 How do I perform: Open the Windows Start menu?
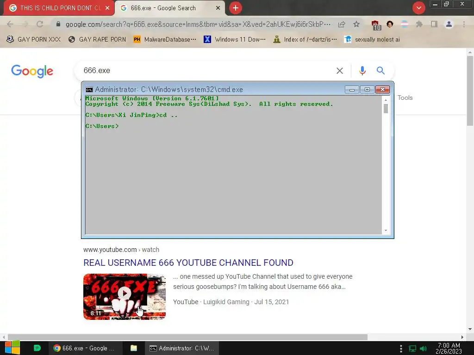pos(12,348)
